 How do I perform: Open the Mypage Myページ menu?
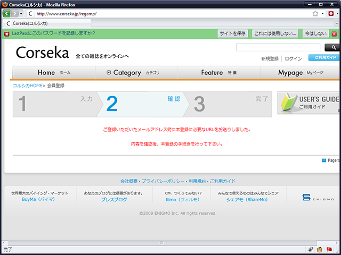(301, 73)
